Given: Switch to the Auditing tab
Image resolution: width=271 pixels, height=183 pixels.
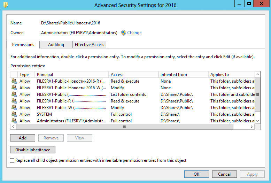Looking at the screenshot, I should click(x=56, y=45).
